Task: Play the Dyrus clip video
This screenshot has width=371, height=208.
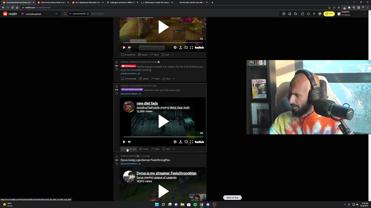Action: tap(163, 191)
